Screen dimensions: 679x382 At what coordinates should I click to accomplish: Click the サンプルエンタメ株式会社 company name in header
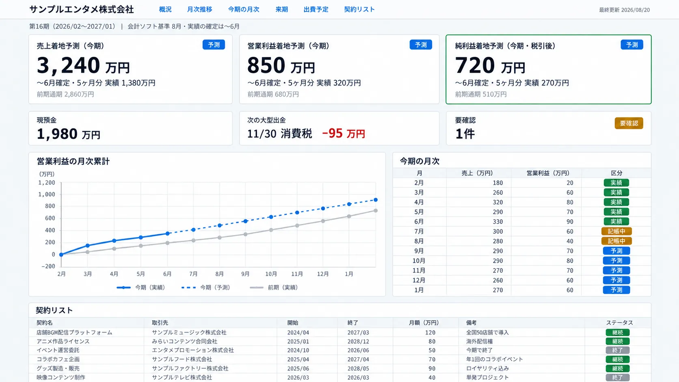point(81,9)
